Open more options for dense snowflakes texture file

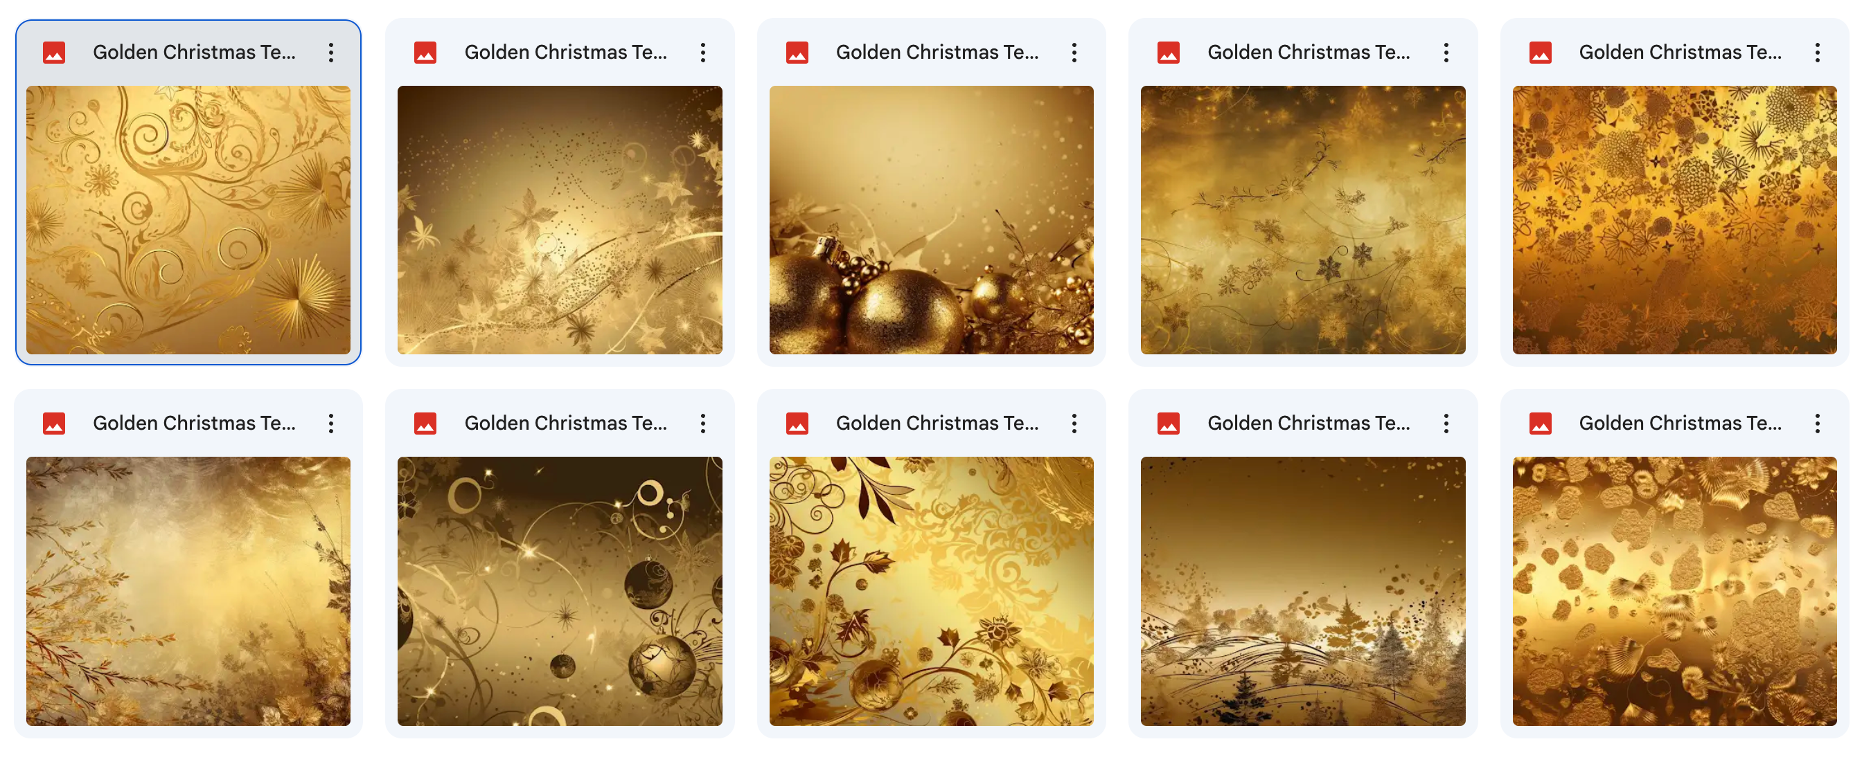click(x=1816, y=53)
